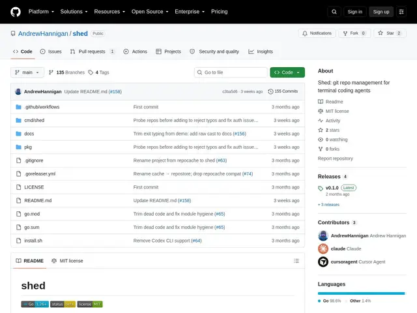417x313 pixels.
Task: Click the Sign up button
Action: click(x=381, y=12)
